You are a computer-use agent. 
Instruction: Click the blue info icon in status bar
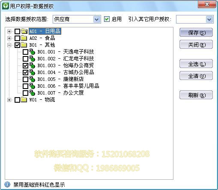pos(7,184)
